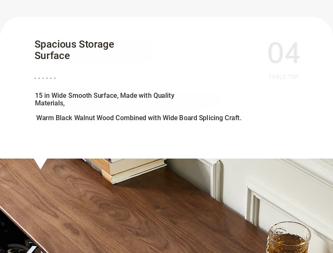Click the gray background above card
This screenshot has width=333, height=253.
(x=166, y=8)
